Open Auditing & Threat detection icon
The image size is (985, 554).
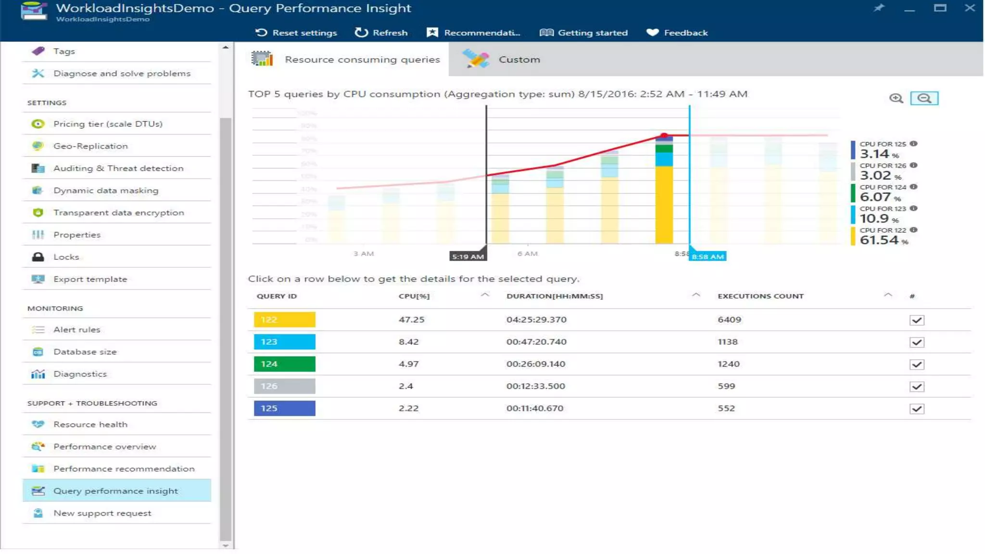pos(38,168)
